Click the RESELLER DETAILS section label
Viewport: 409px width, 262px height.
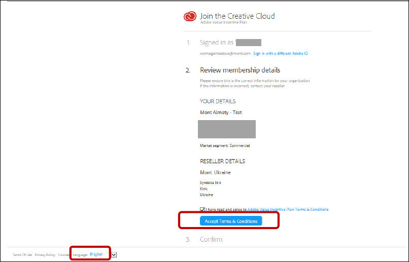pos(222,161)
